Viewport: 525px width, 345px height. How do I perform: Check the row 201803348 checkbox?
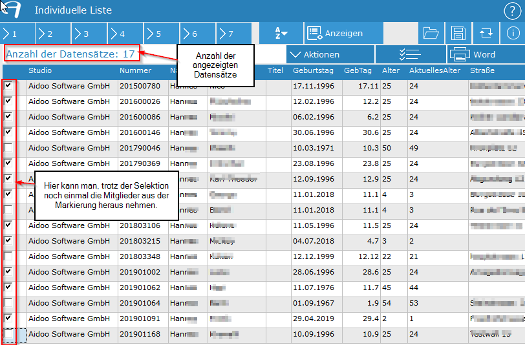pyautogui.click(x=8, y=256)
